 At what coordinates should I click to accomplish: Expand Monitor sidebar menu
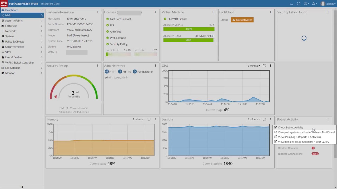point(22,73)
